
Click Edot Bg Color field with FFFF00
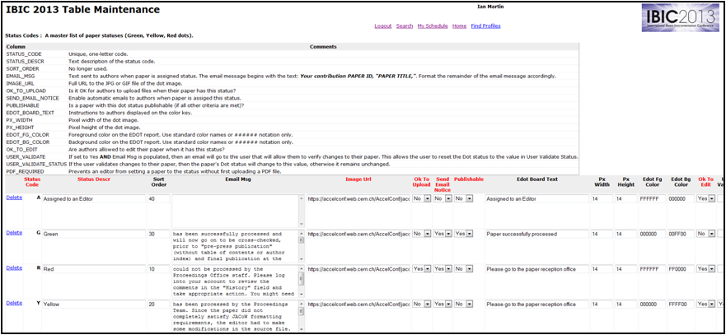tap(681, 305)
